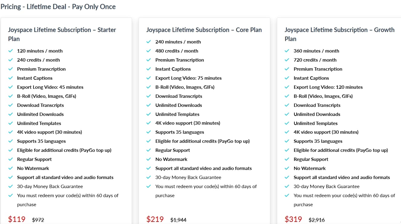Click the $219 Core price
Viewport: 401px width, 224px height.
click(155, 219)
